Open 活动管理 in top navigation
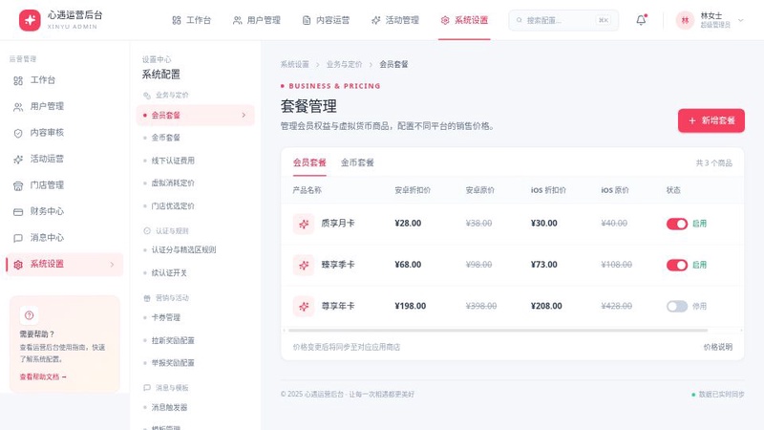 (x=395, y=20)
